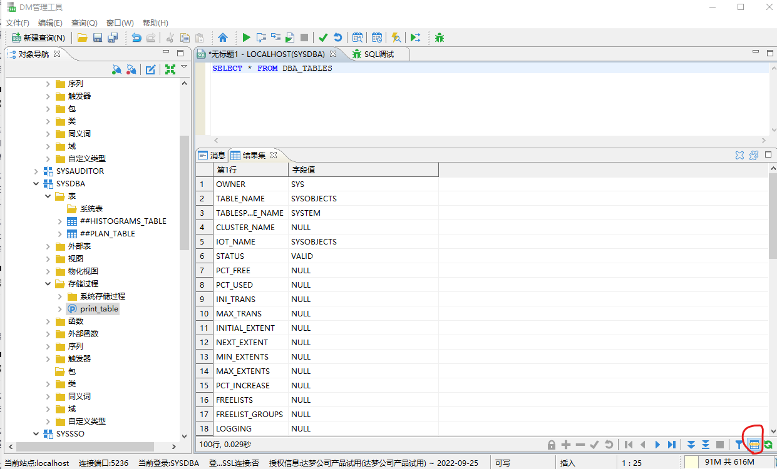Click the save all toolbar icon
The height and width of the screenshot is (469, 777).
pos(113,38)
